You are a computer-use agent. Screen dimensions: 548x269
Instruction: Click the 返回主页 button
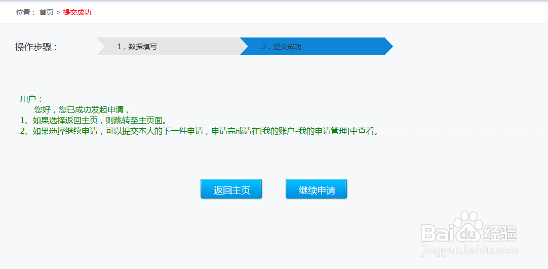click(231, 189)
